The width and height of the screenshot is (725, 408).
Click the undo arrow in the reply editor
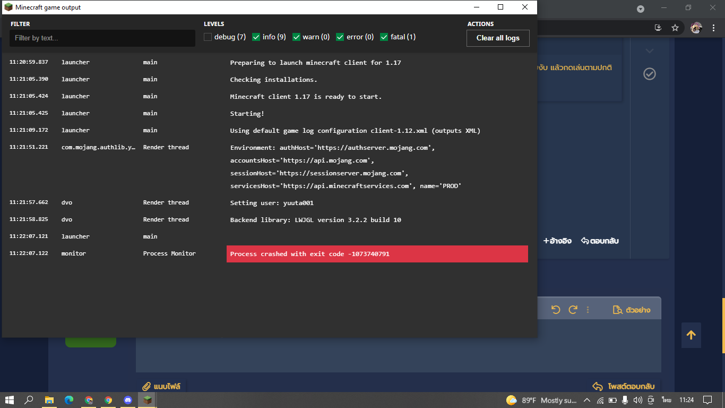click(556, 310)
